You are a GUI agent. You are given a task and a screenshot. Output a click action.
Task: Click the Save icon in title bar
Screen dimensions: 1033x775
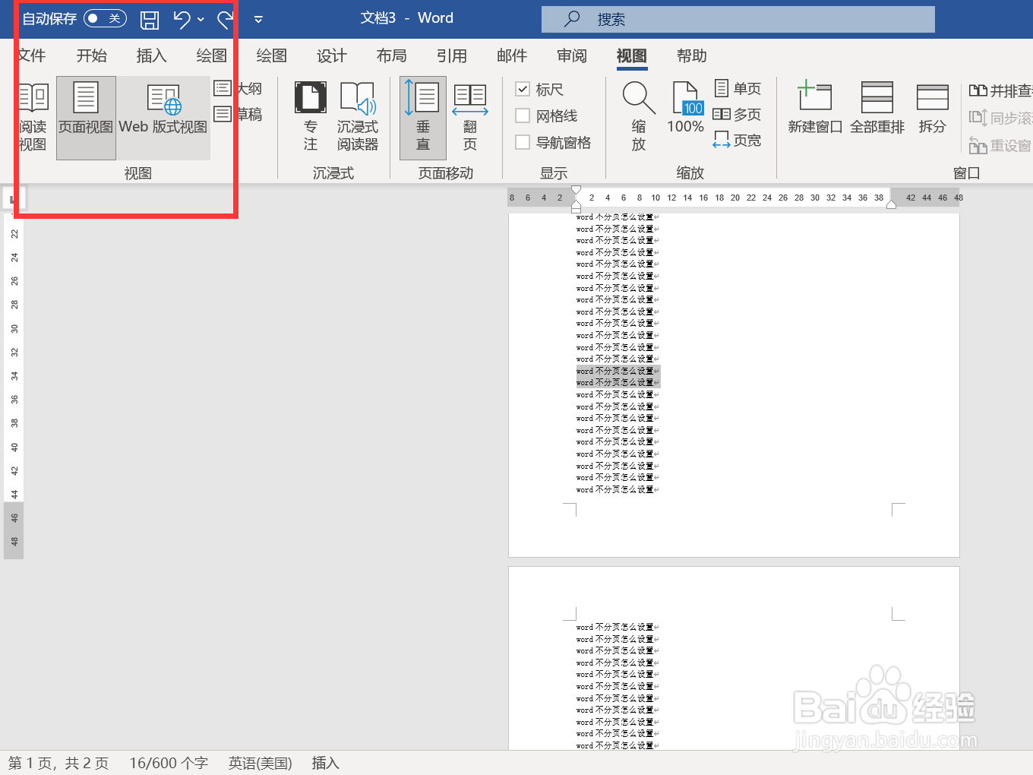(x=150, y=20)
